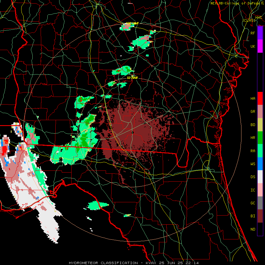Click the HHC product code label
Screen dimensions: 265x265
[259, 18]
